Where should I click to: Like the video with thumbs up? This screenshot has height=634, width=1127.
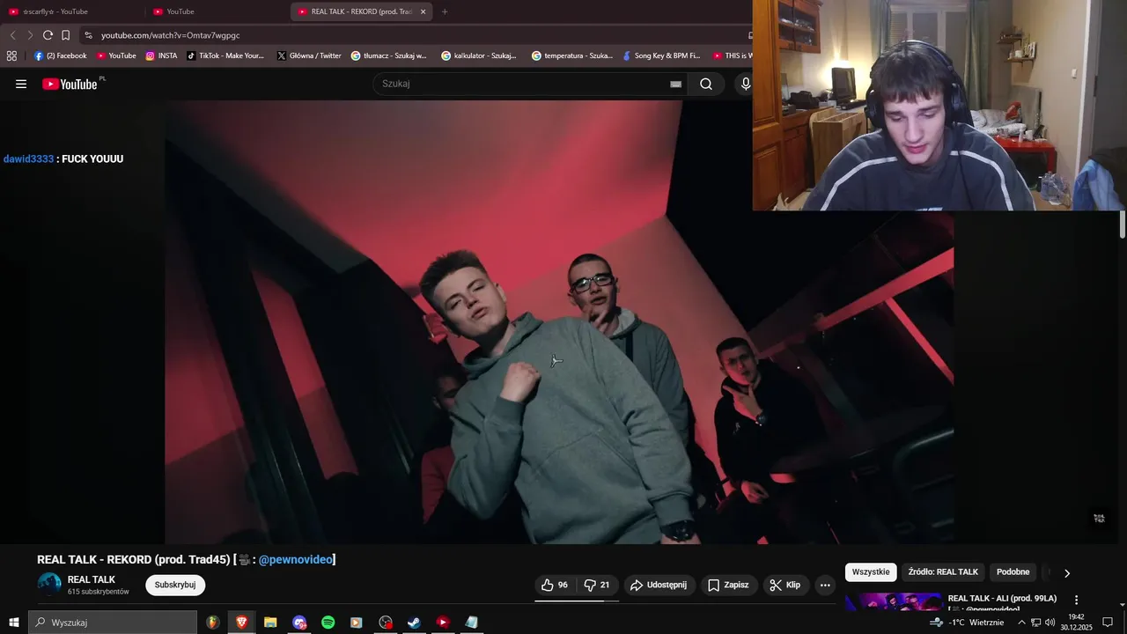coord(555,585)
